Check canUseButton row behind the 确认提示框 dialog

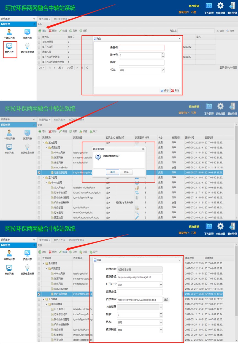[x=39, y=168]
